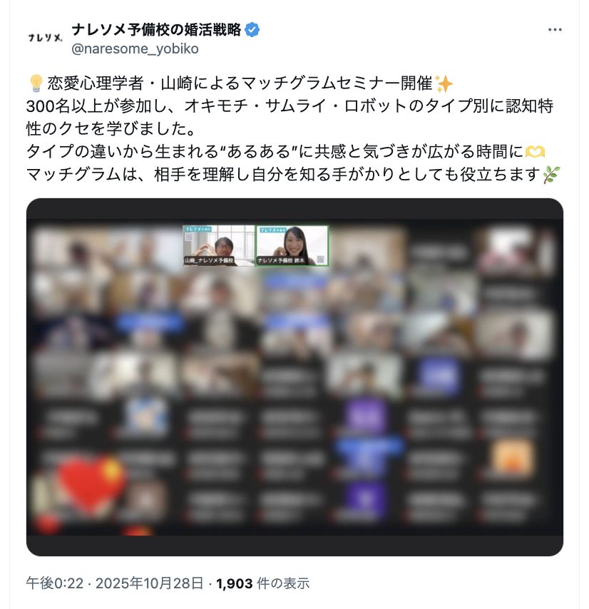This screenshot has width=589, height=609.
Task: Click the 午後0:22 timestamp
Action: point(55,583)
